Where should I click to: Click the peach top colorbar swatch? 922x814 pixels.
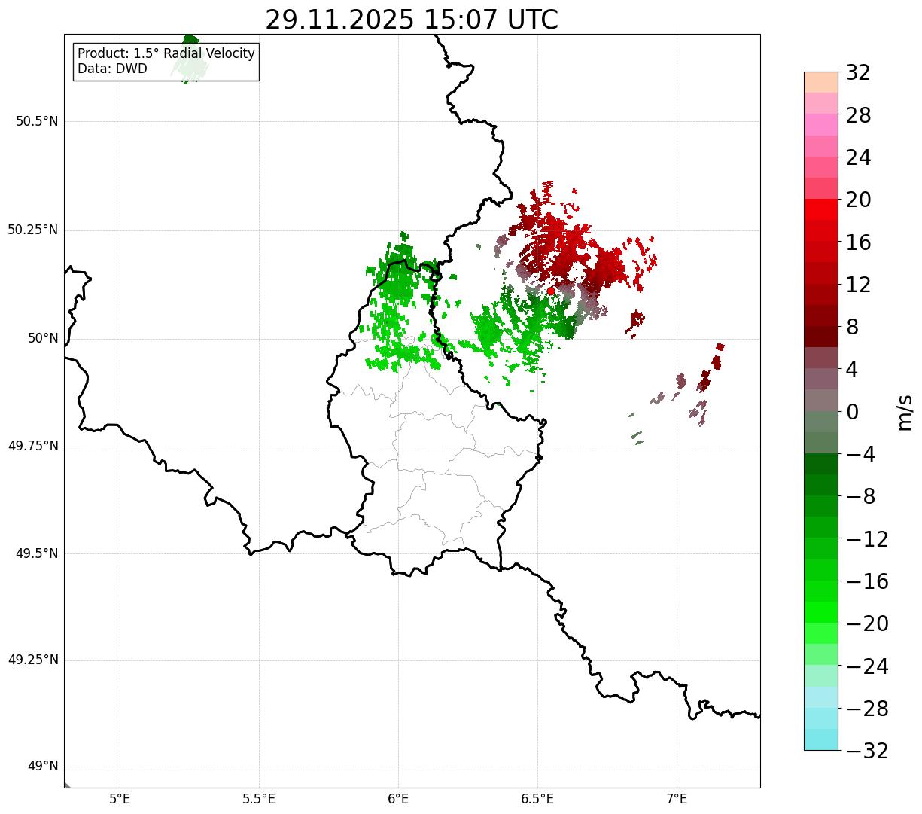coord(821,82)
